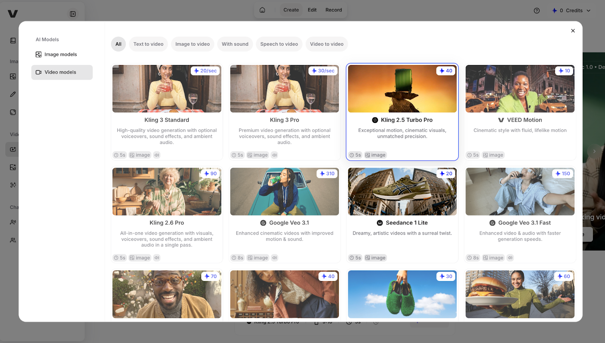Click sound icon on Kling 3 Pro card
Viewport: 605px width, 343px height.
(x=275, y=155)
